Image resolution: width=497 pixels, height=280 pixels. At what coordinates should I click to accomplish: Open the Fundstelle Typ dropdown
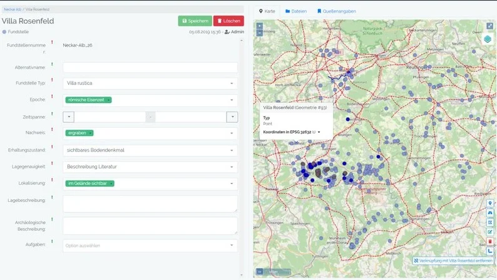click(232, 83)
